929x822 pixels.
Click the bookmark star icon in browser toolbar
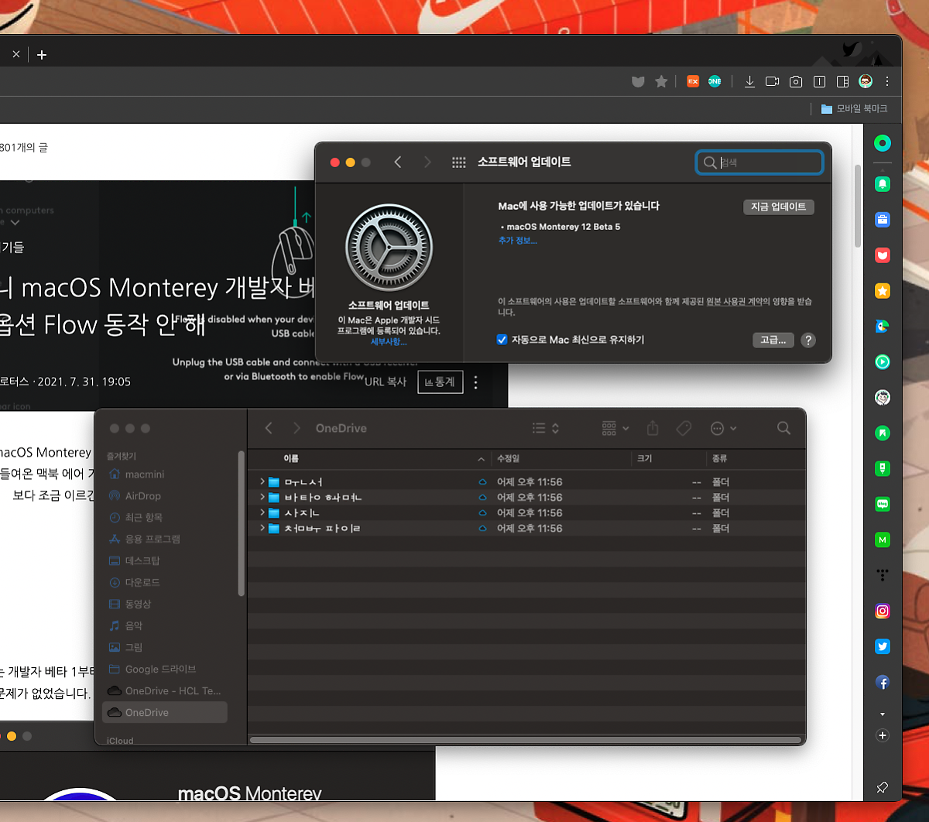point(661,81)
